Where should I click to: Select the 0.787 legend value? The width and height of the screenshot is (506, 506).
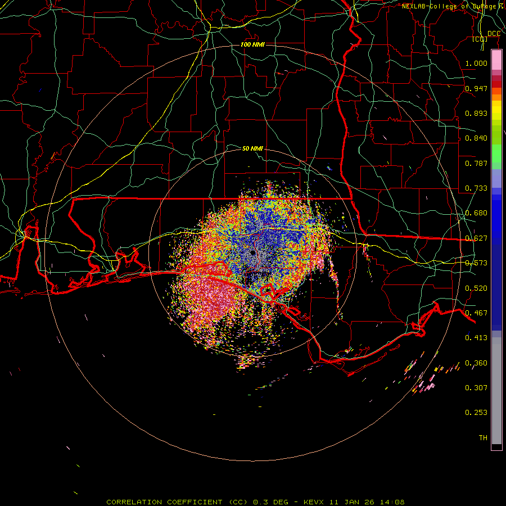click(x=476, y=163)
